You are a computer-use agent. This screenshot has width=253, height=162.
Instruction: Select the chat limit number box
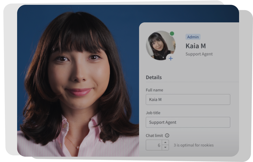154,145
